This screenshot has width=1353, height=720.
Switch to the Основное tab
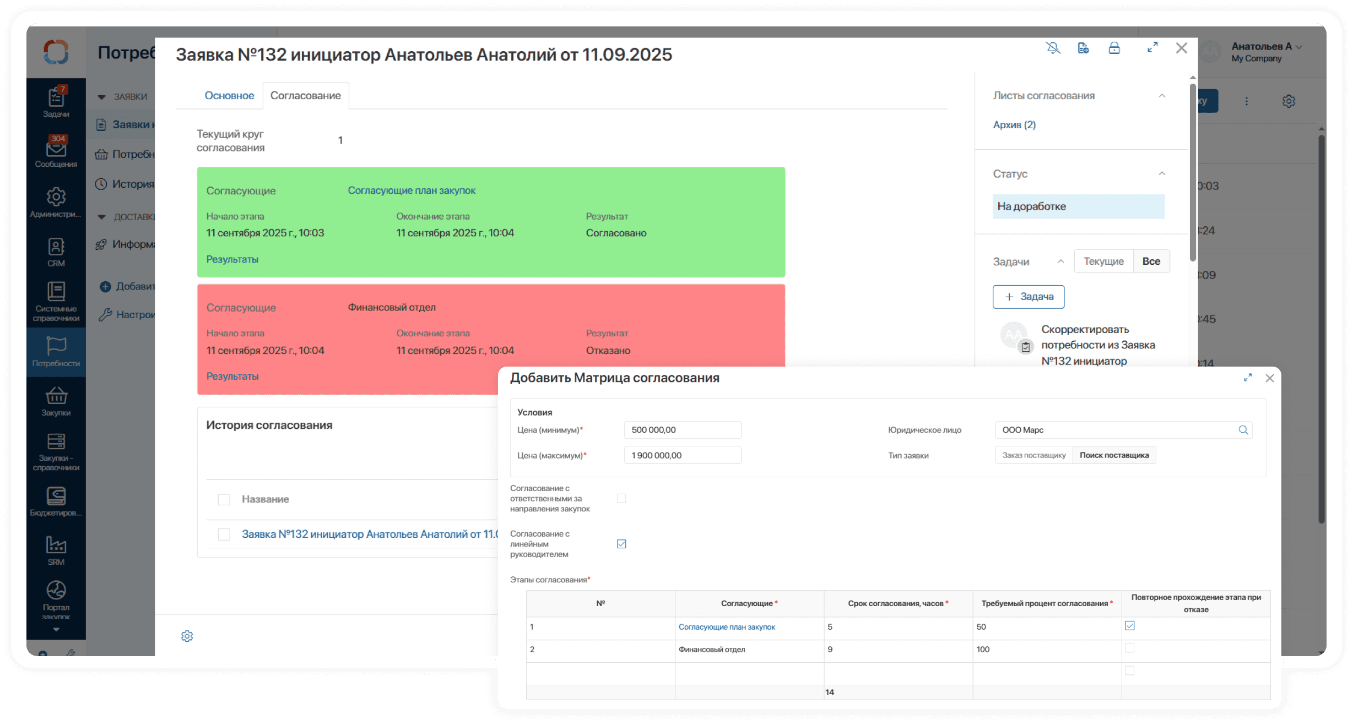point(229,96)
